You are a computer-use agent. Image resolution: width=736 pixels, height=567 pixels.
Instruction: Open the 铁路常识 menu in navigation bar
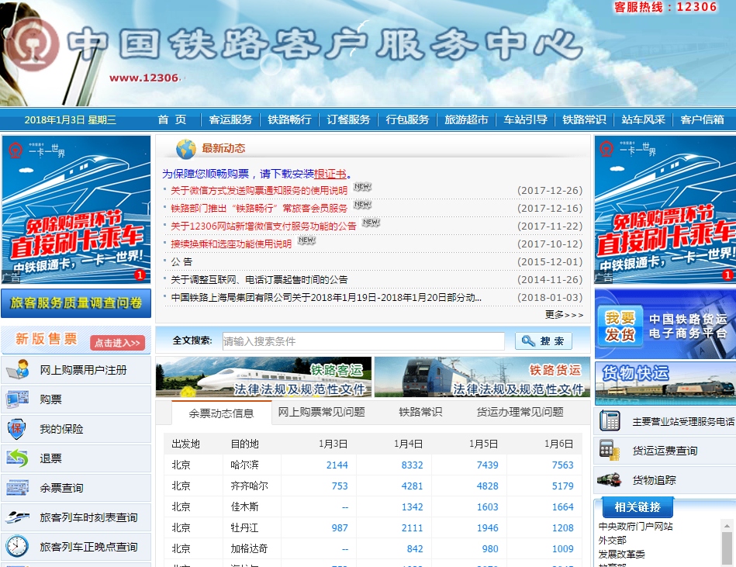tap(585, 119)
